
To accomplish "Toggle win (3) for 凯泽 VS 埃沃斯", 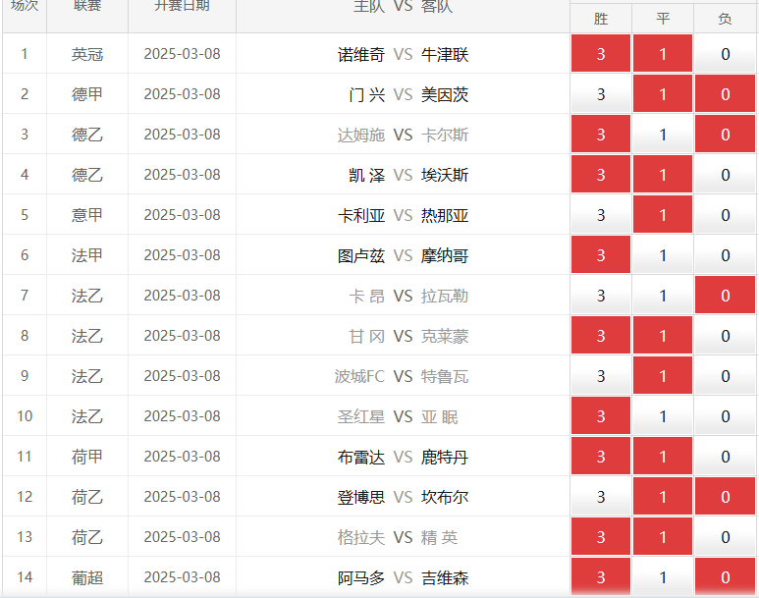I will point(601,175).
